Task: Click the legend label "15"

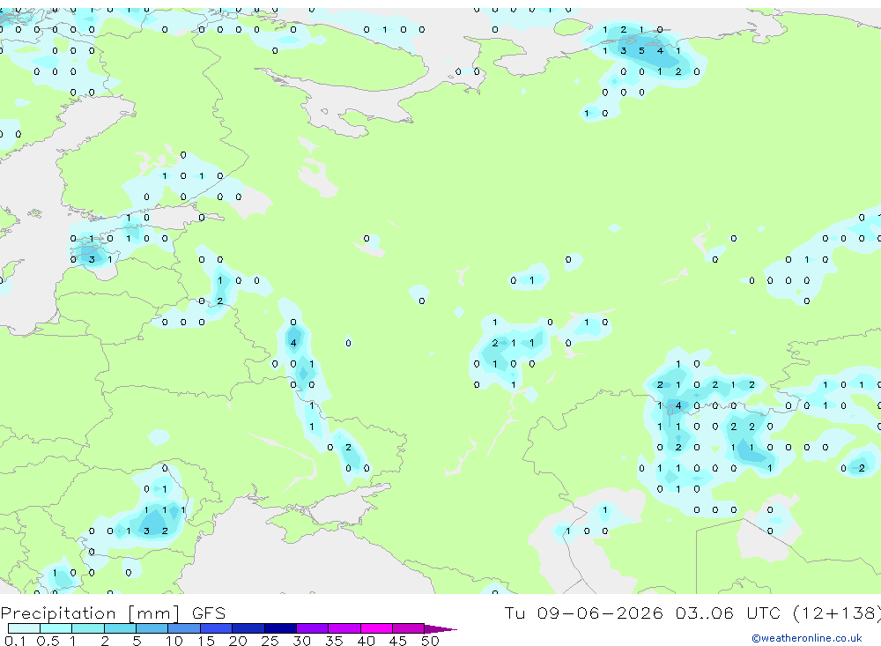Action: point(206,641)
